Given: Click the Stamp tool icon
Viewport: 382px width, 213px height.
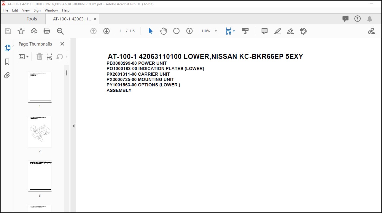Looking at the screenshot, I should pos(303,31).
